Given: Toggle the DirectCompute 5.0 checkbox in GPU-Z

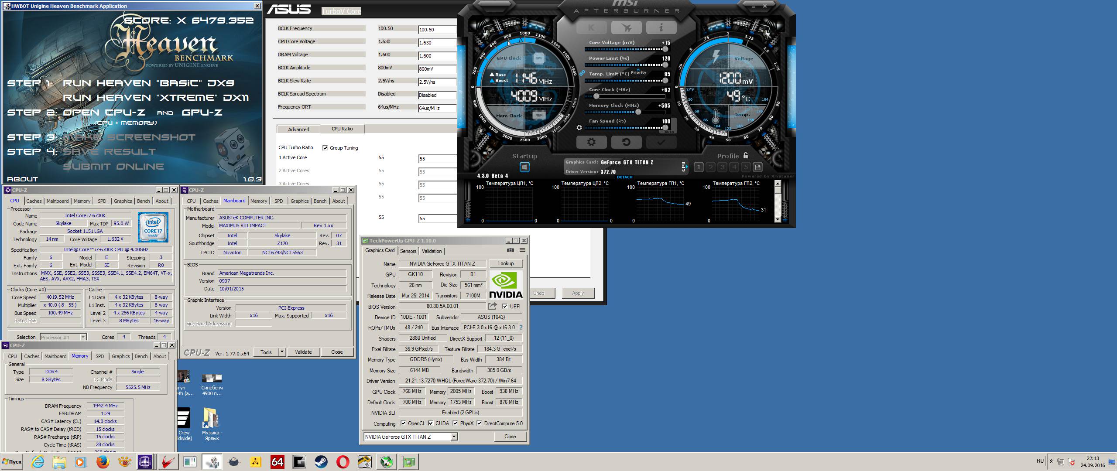Looking at the screenshot, I should tap(479, 423).
